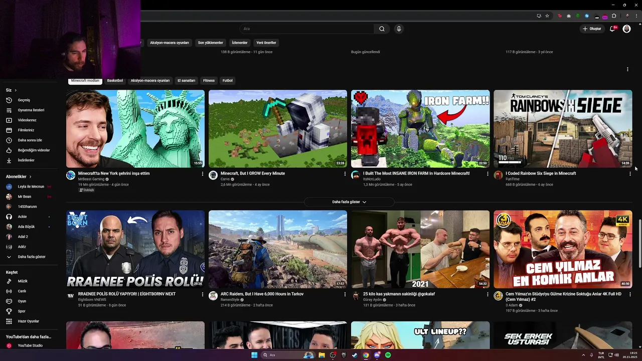Open Epic Games from taskbar
642x361 pixels.
[344, 355]
